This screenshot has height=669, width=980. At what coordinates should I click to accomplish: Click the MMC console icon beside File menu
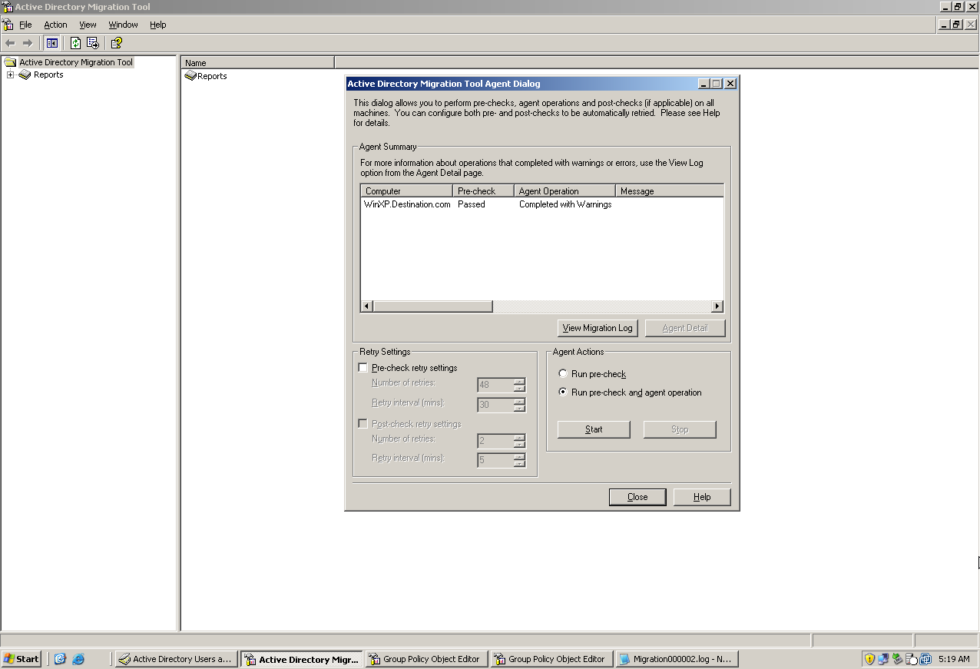[x=8, y=25]
